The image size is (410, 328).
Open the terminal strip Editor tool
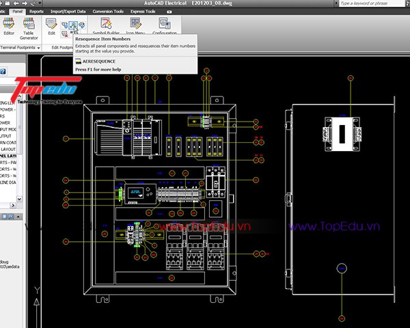tap(9, 26)
